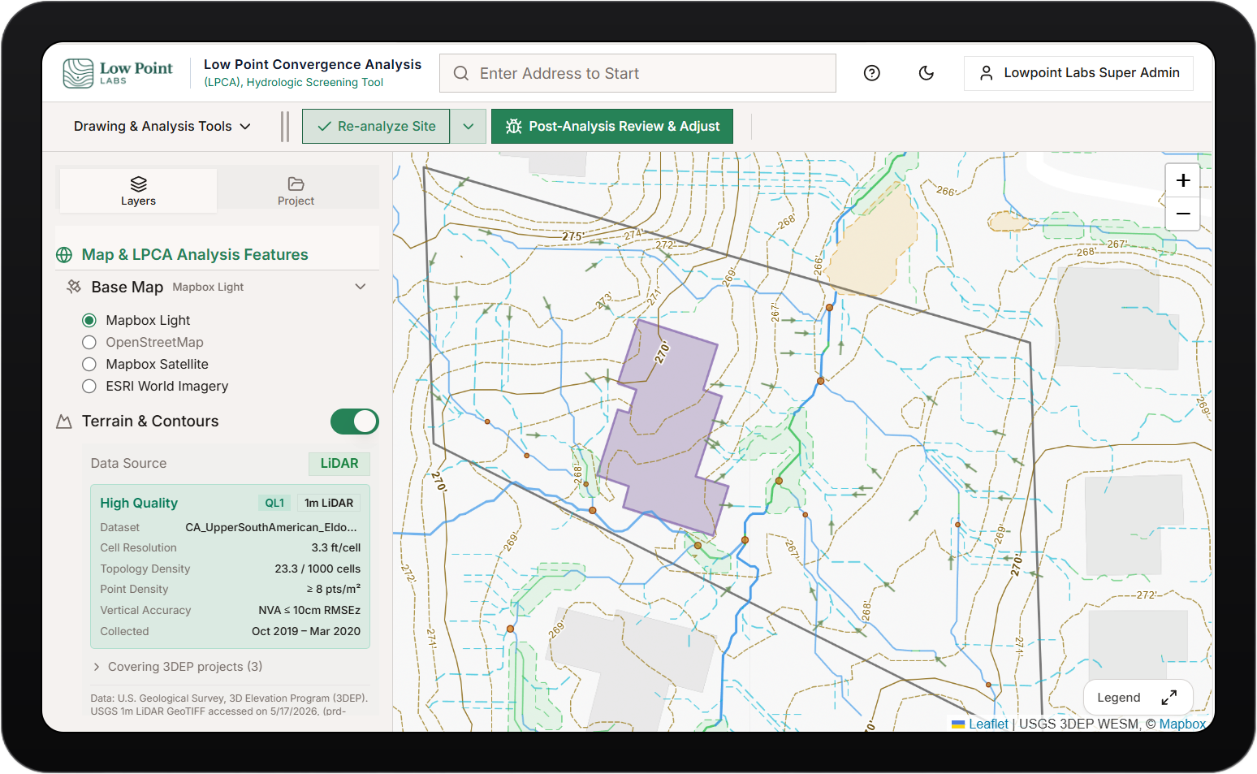Click the Terrain mountain icon
The height and width of the screenshot is (774, 1257).
pos(64,422)
